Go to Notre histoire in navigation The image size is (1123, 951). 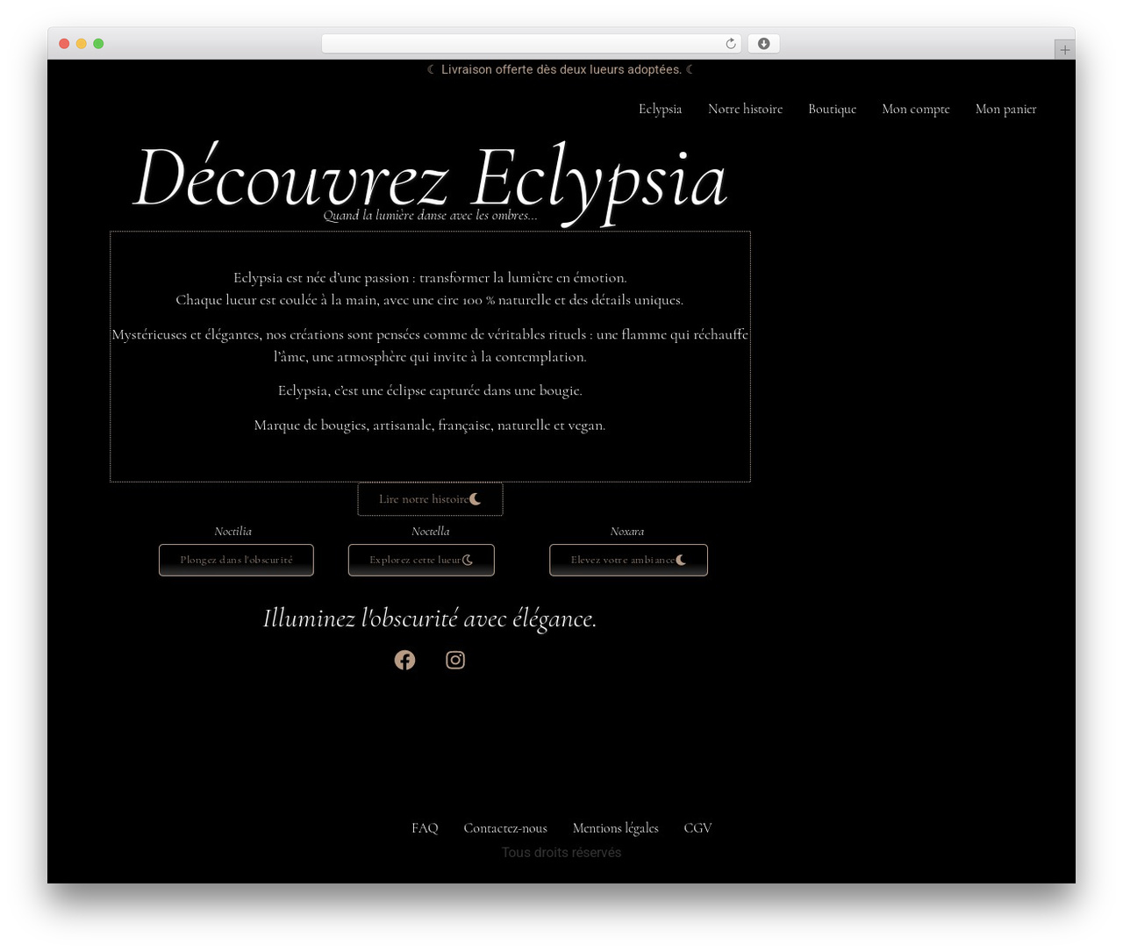(x=745, y=109)
